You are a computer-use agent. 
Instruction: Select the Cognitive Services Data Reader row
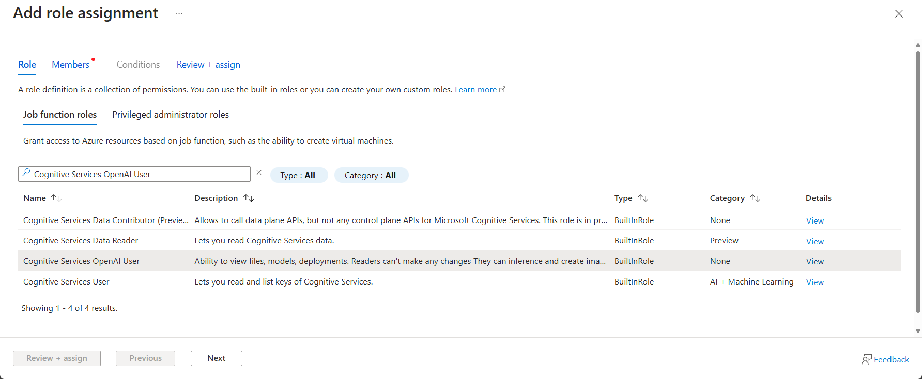click(81, 241)
